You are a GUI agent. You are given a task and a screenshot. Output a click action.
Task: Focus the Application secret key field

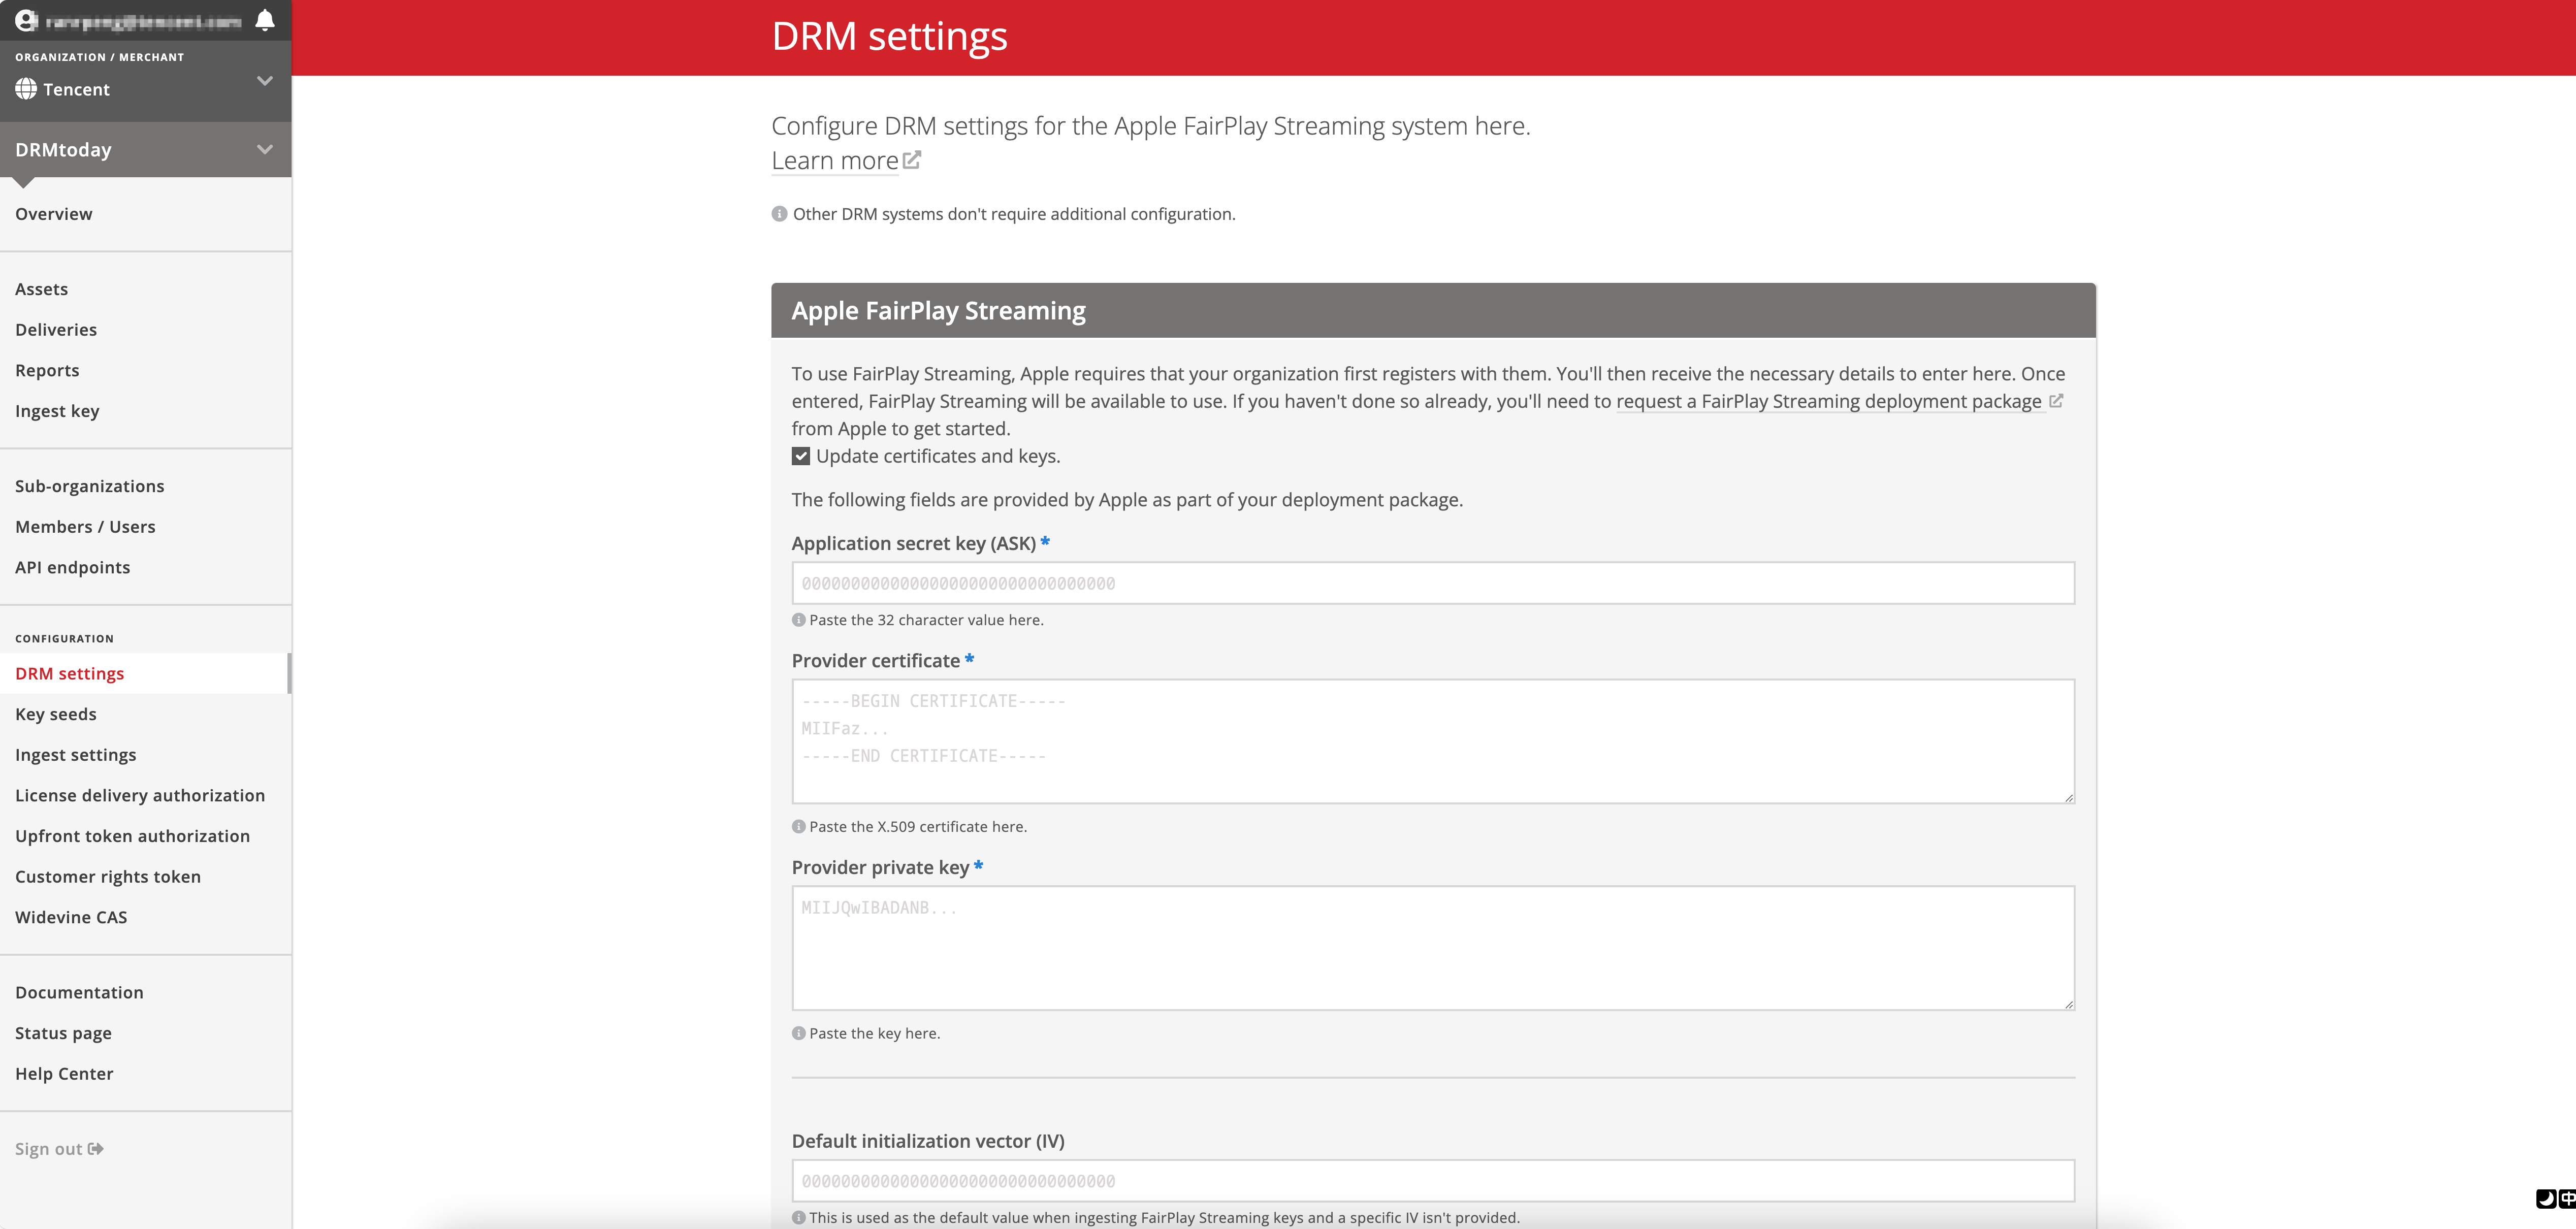point(1432,583)
